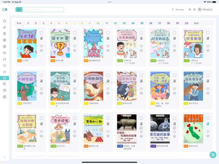Viewport: 219px width, 164px height.
Task: Switch to Traditional Chinese with 繁 button
Action: pyautogui.click(x=194, y=10)
